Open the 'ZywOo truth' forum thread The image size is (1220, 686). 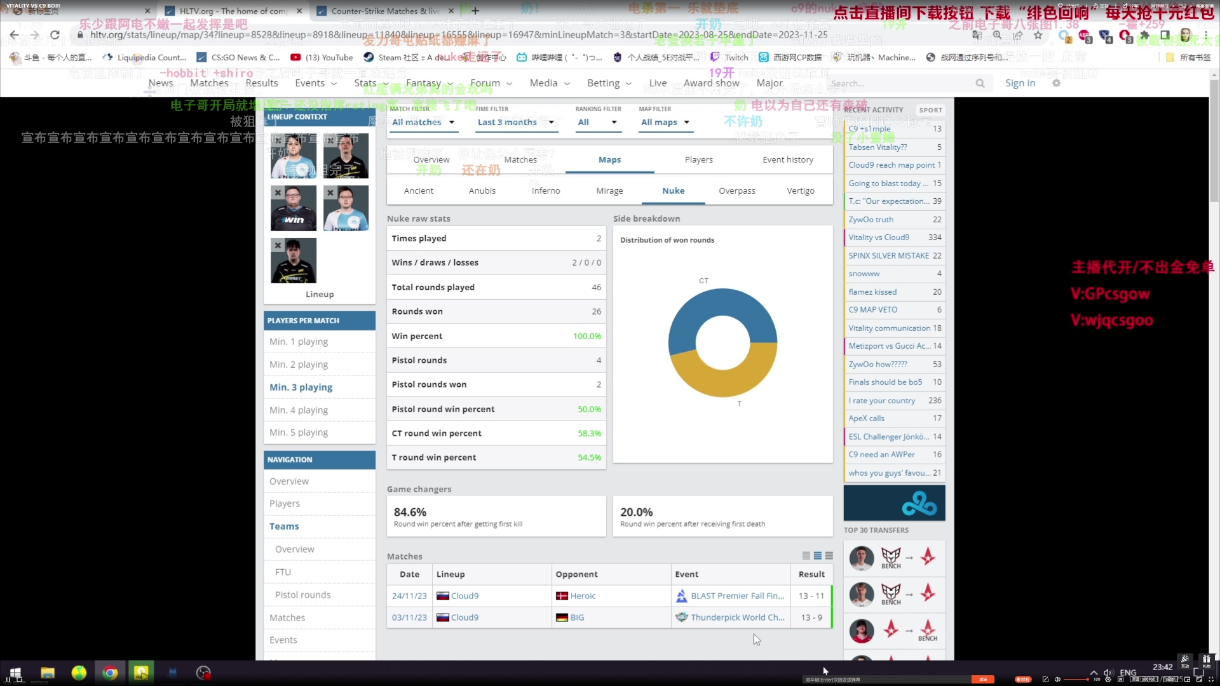click(x=871, y=220)
